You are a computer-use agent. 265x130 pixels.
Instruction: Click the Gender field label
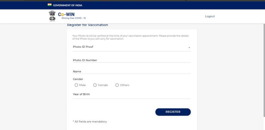[x=78, y=79]
